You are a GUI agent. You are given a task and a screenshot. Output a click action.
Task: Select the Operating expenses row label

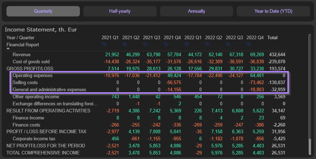pyautogui.click(x=32, y=76)
